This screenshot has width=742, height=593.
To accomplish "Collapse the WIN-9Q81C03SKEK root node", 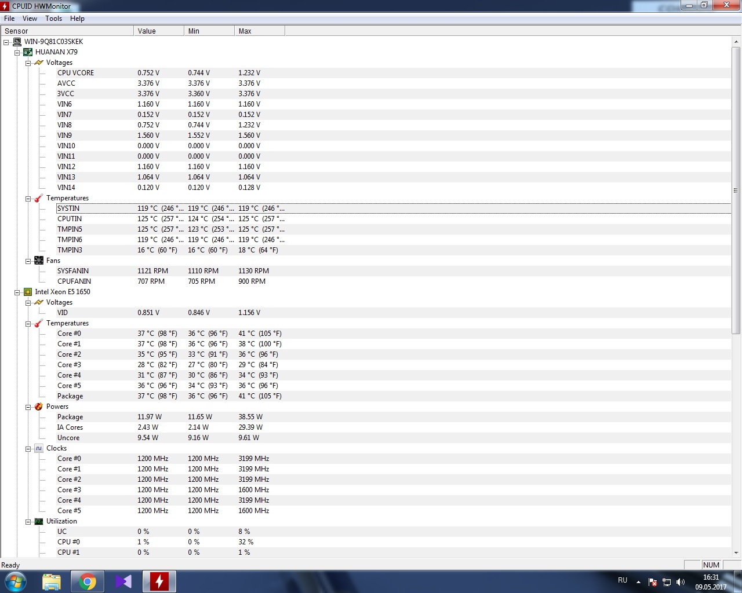I will pos(6,42).
